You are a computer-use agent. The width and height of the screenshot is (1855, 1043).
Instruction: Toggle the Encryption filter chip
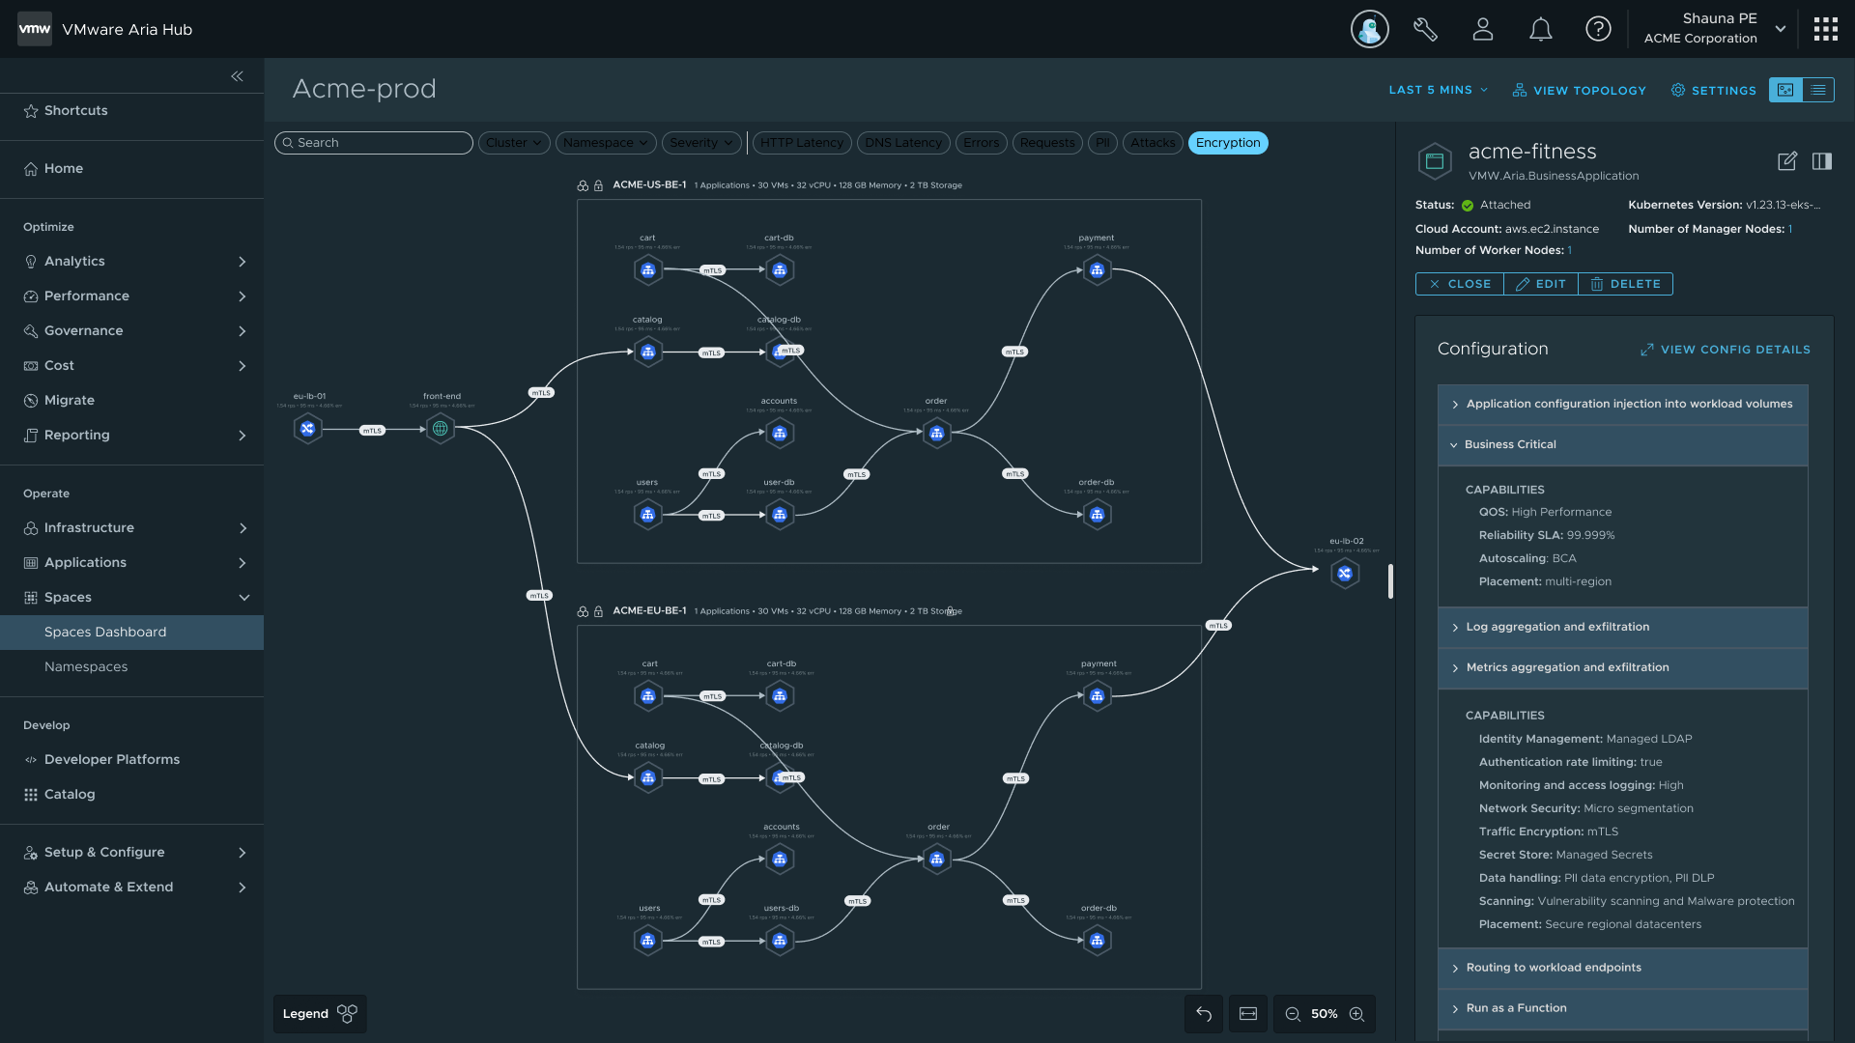click(1228, 143)
